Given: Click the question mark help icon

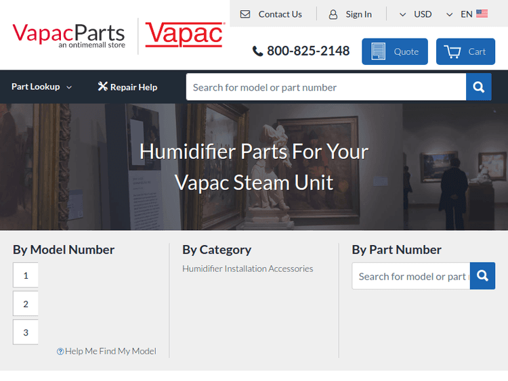Looking at the screenshot, I should [60, 351].
